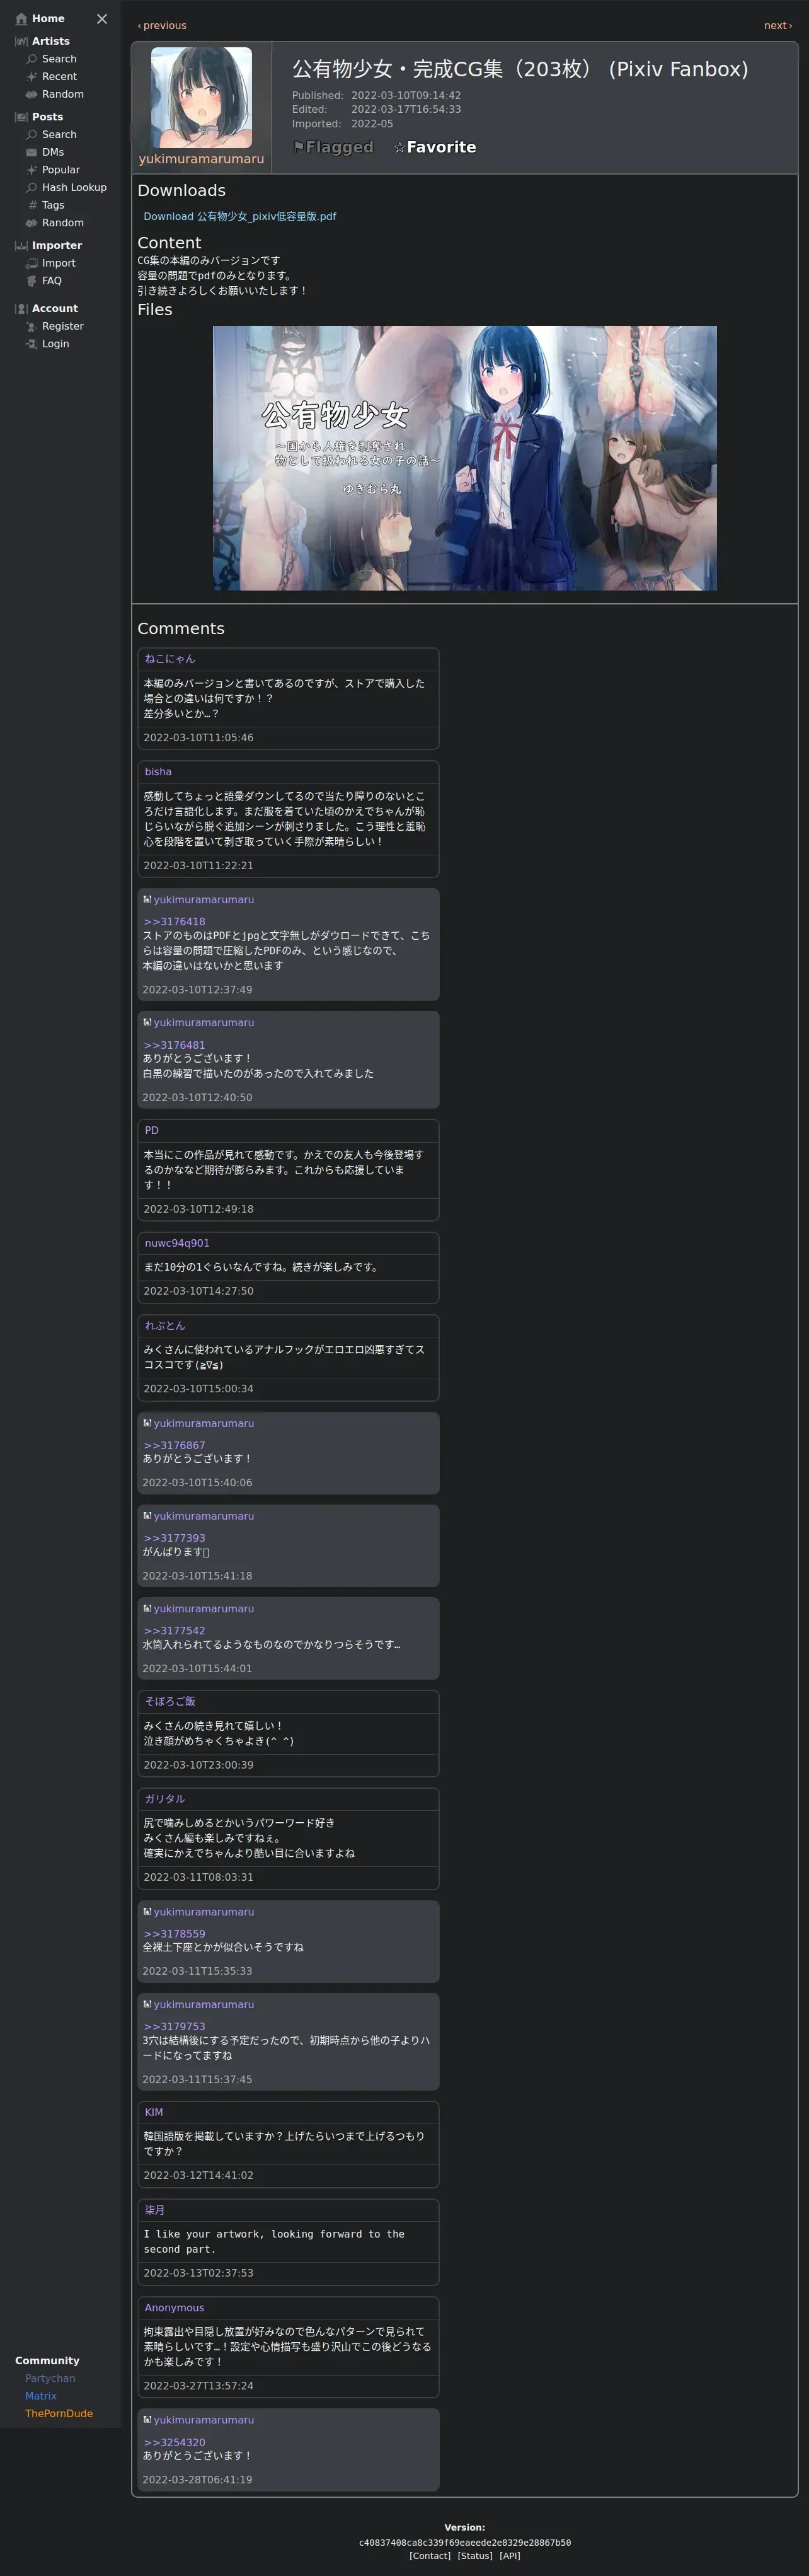Image resolution: width=809 pixels, height=2576 pixels.
Task: Go to the previous post
Action: 162,26
